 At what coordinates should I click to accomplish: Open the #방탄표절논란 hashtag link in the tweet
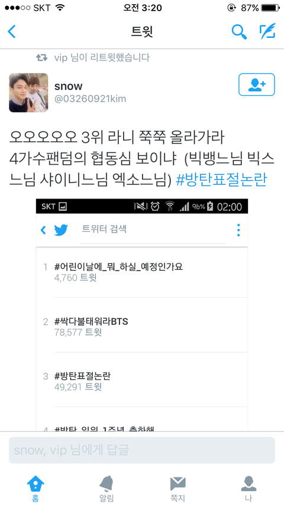[x=221, y=180]
